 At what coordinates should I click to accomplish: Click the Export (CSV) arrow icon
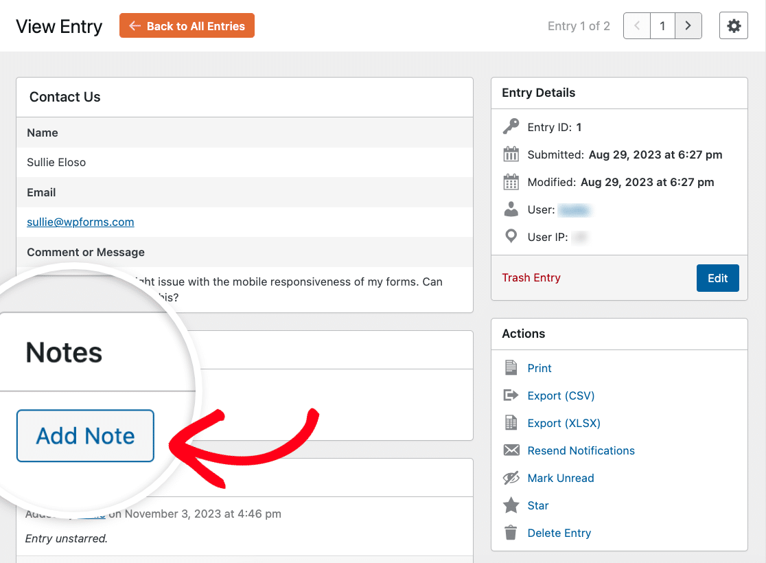point(511,395)
